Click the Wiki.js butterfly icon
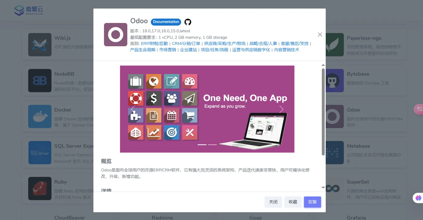This screenshot has height=220, width=423. point(40,45)
